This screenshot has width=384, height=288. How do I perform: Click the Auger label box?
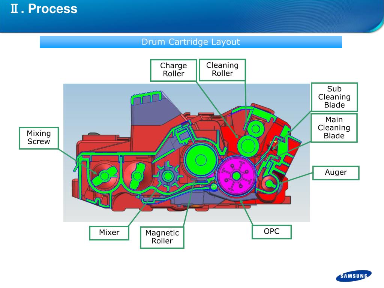click(x=336, y=172)
